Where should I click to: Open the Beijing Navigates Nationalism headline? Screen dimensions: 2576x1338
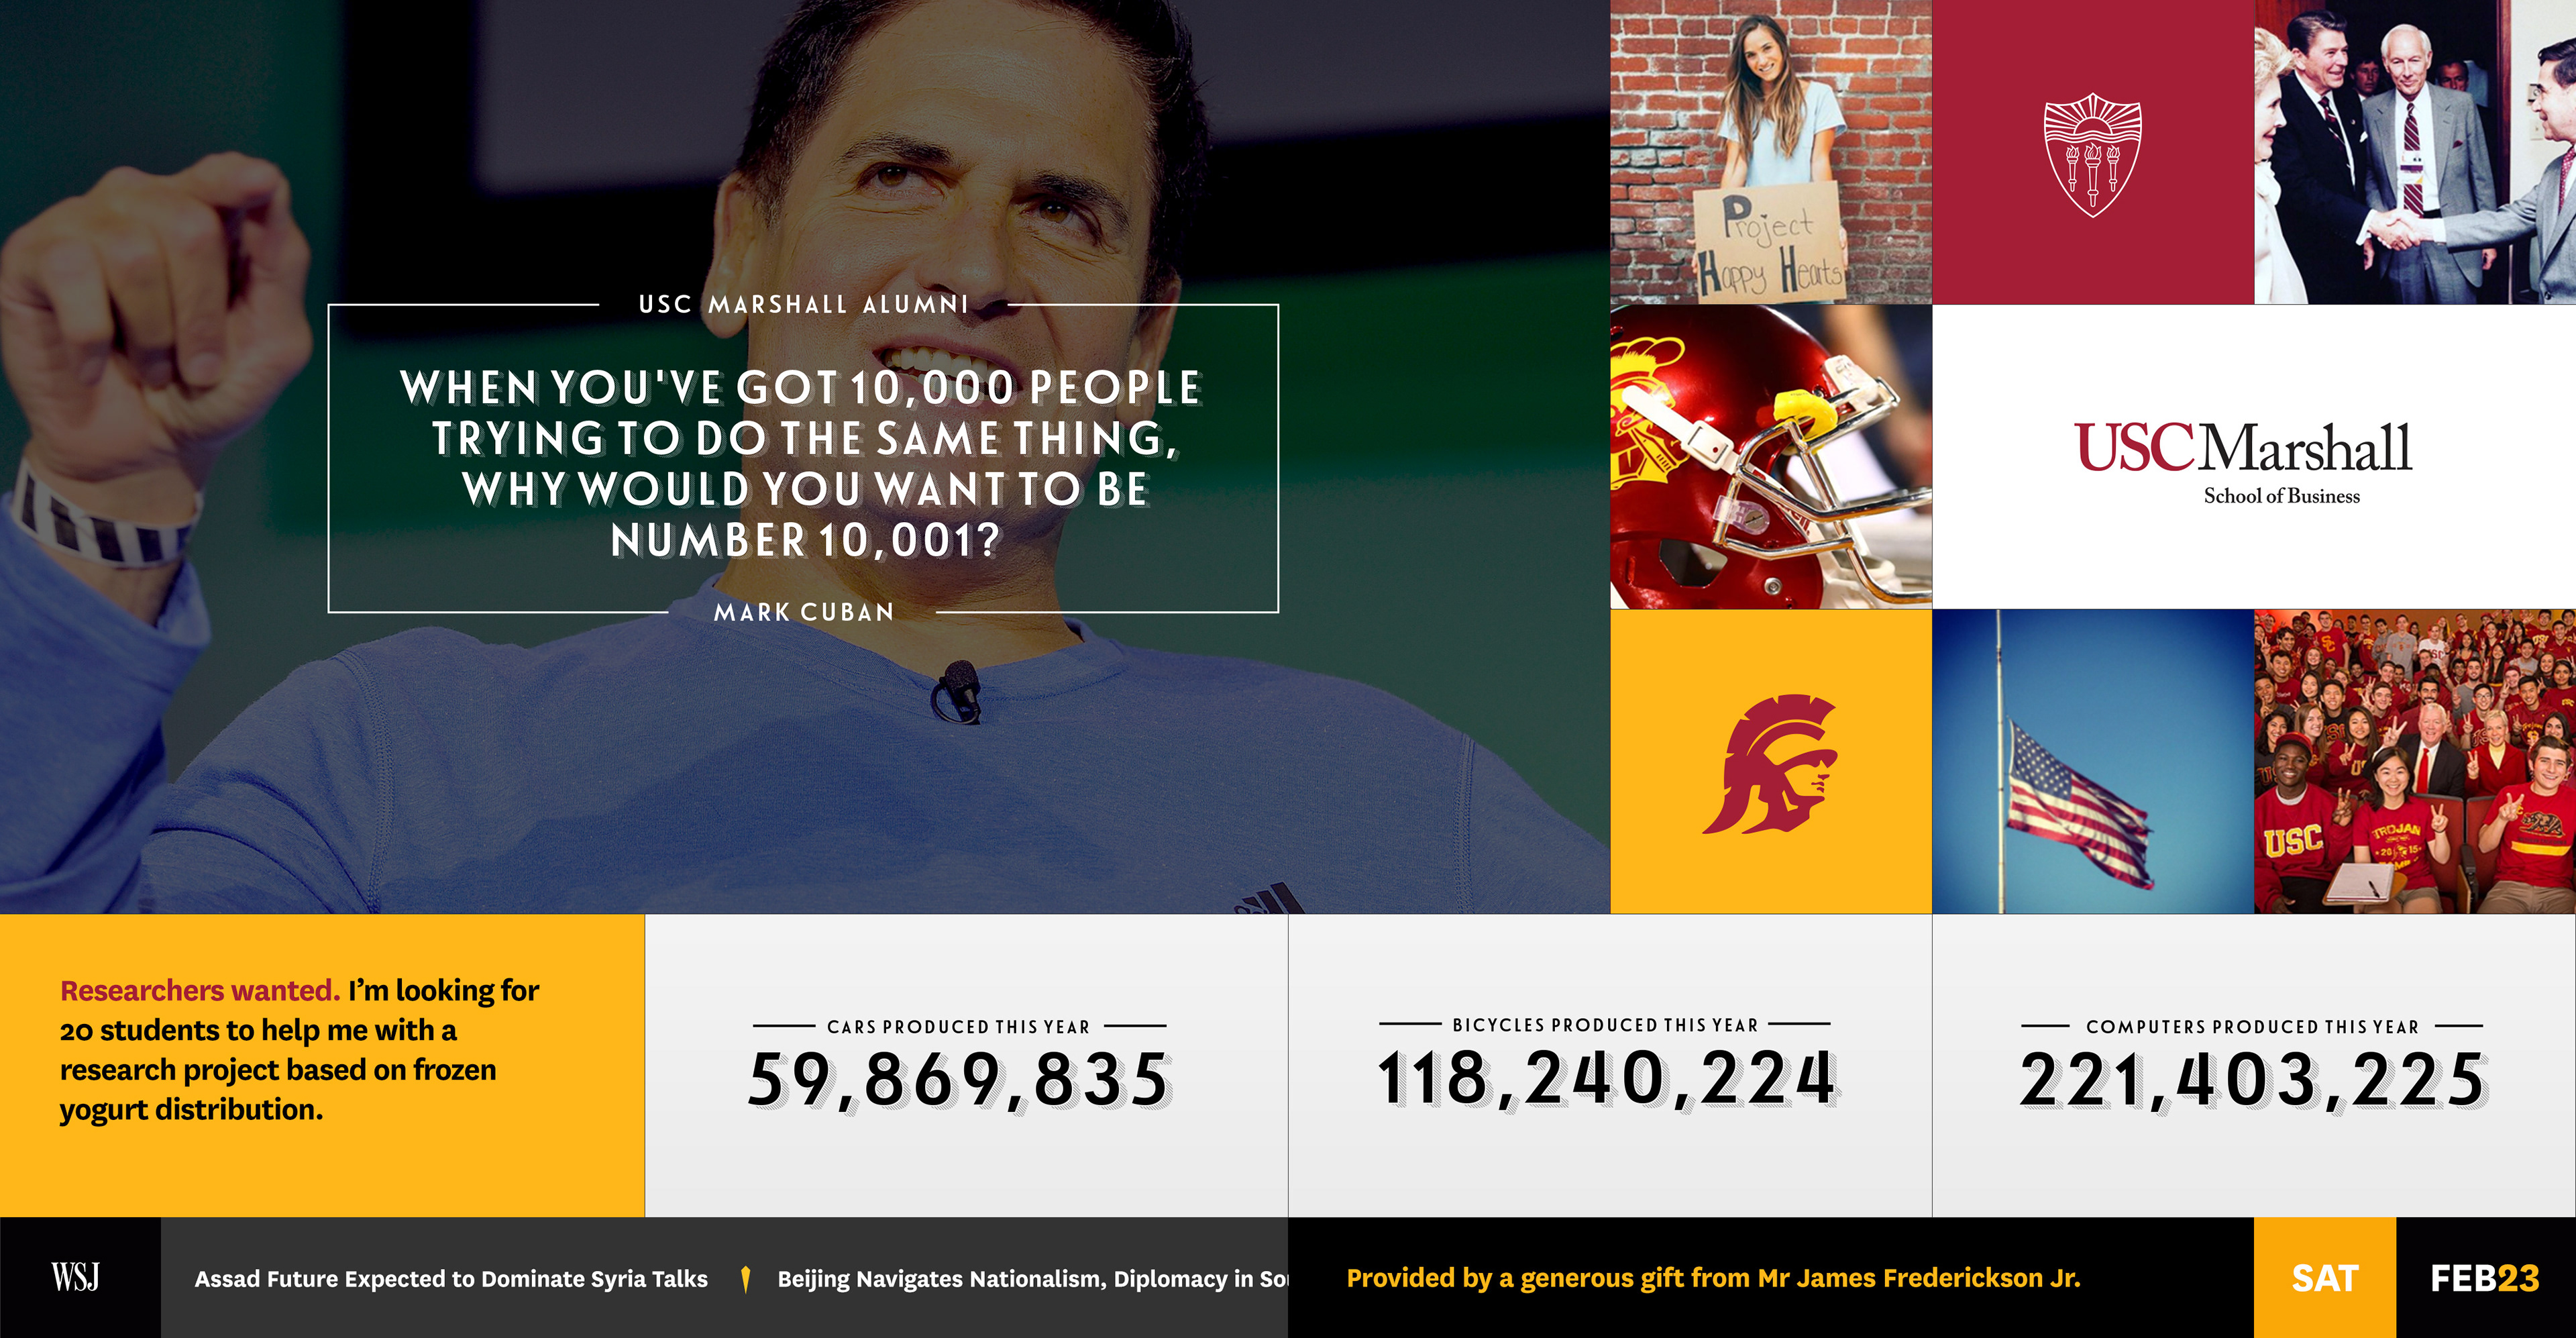[1032, 1279]
